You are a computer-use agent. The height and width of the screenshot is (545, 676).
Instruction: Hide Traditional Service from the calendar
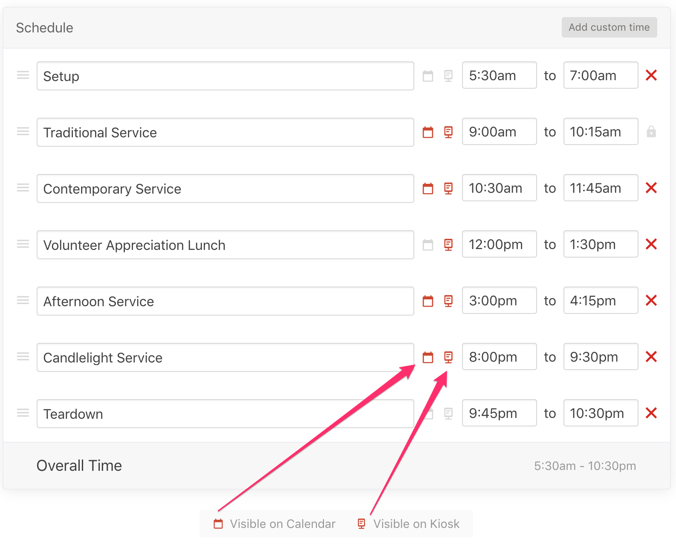428,132
